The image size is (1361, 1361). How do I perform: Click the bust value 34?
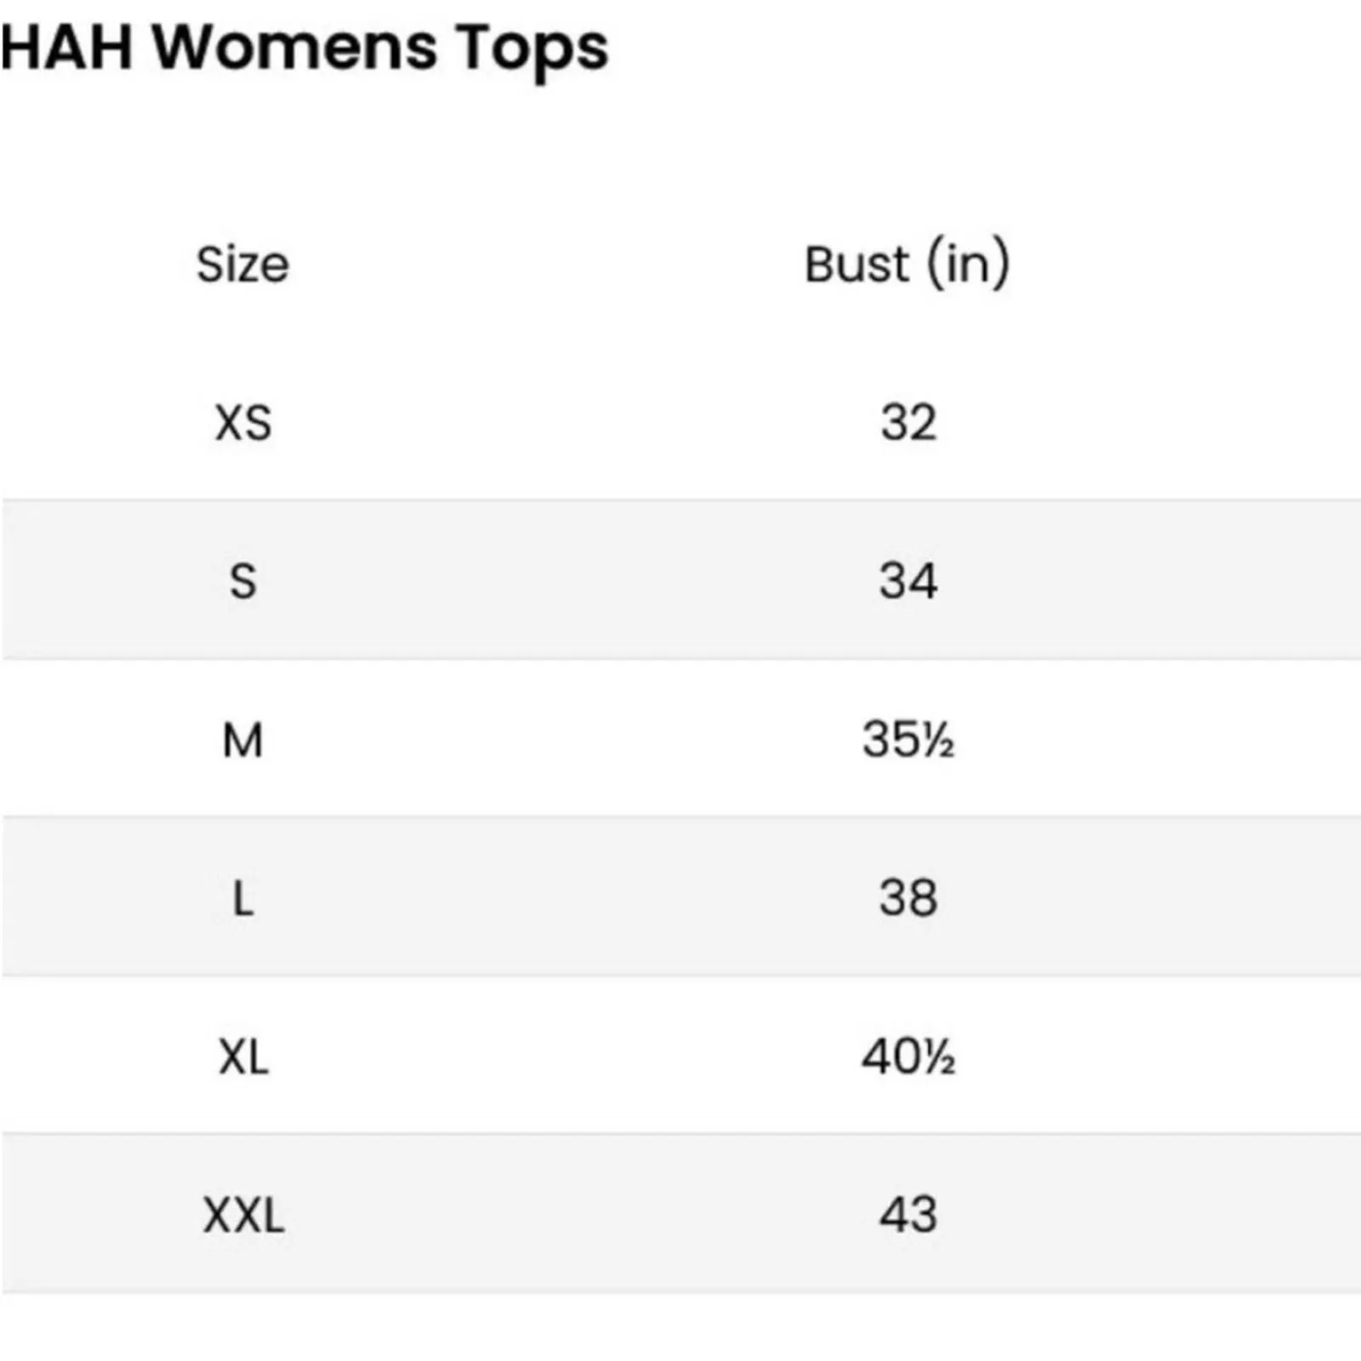pyautogui.click(x=908, y=581)
